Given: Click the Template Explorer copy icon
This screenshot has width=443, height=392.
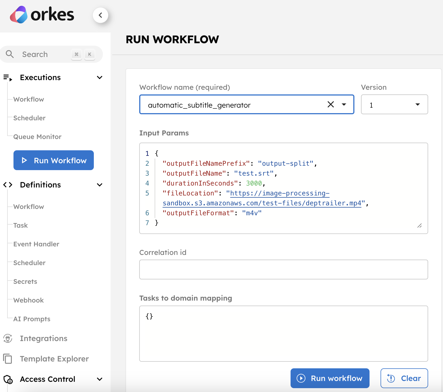Looking at the screenshot, I should pos(8,359).
